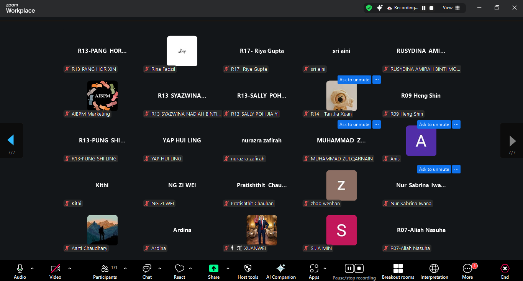Turn on camera with Video button
The height and width of the screenshot is (281, 523).
pyautogui.click(x=56, y=271)
